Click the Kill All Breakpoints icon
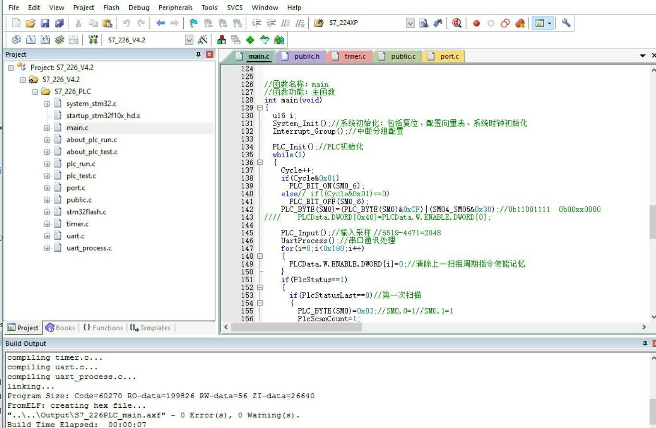Image resolution: width=656 pixels, height=428 pixels. point(520,23)
